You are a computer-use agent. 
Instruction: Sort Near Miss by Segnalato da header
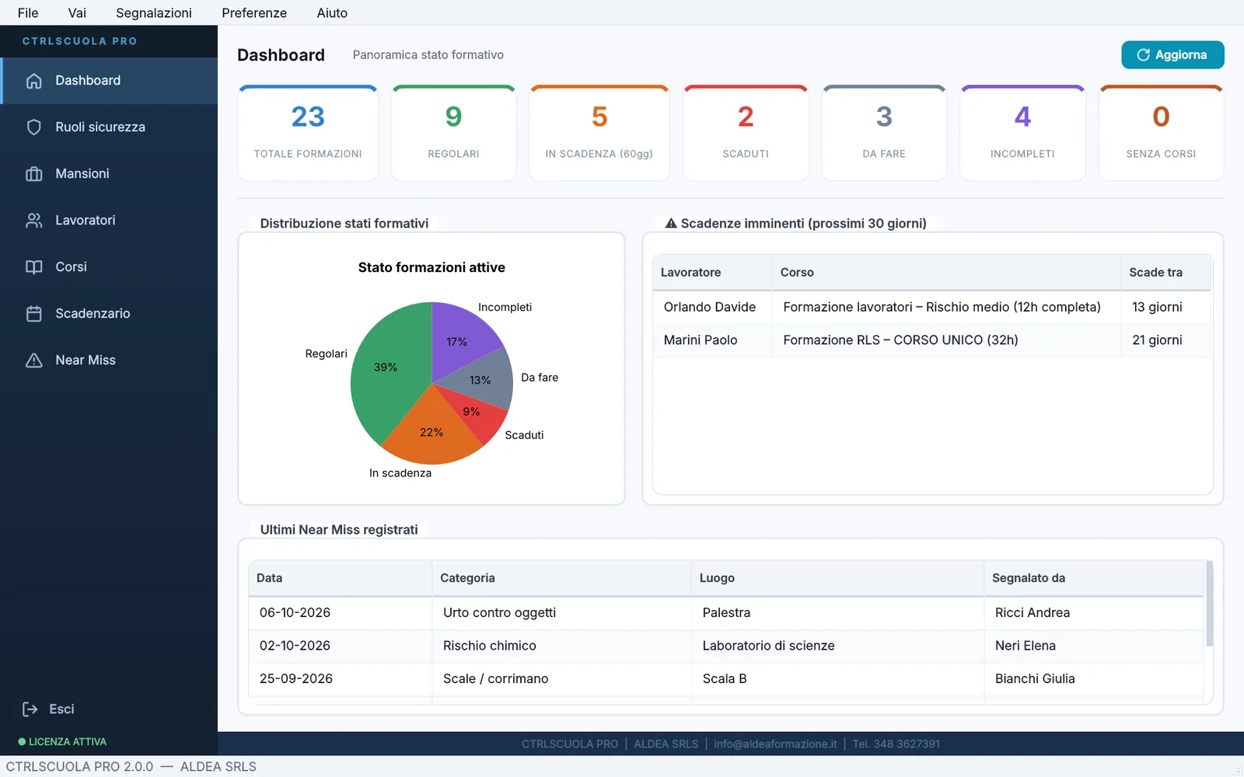pos(1094,578)
